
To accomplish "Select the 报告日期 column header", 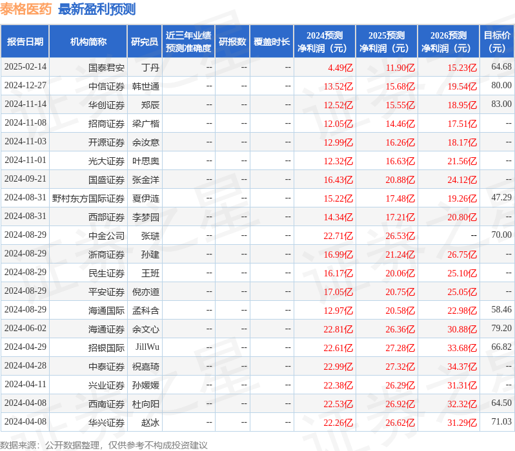I will tap(25, 42).
